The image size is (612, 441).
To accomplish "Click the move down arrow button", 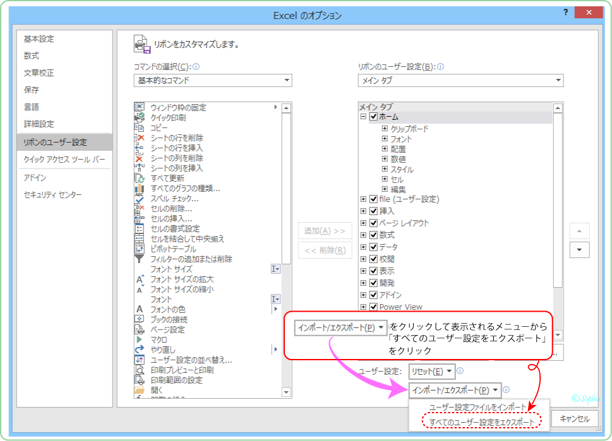I will (580, 250).
